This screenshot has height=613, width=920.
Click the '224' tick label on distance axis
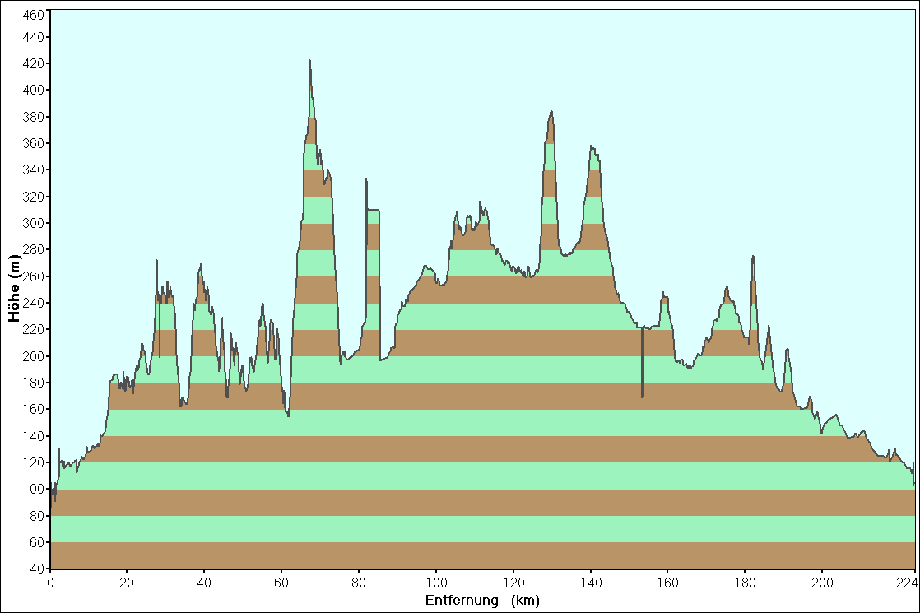(x=906, y=583)
